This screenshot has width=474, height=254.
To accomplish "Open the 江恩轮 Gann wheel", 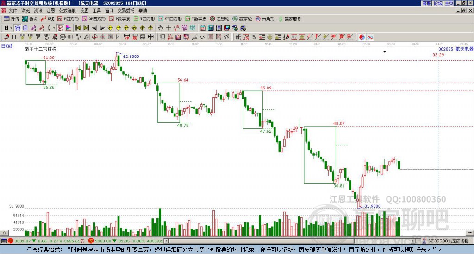I will pos(219,19).
